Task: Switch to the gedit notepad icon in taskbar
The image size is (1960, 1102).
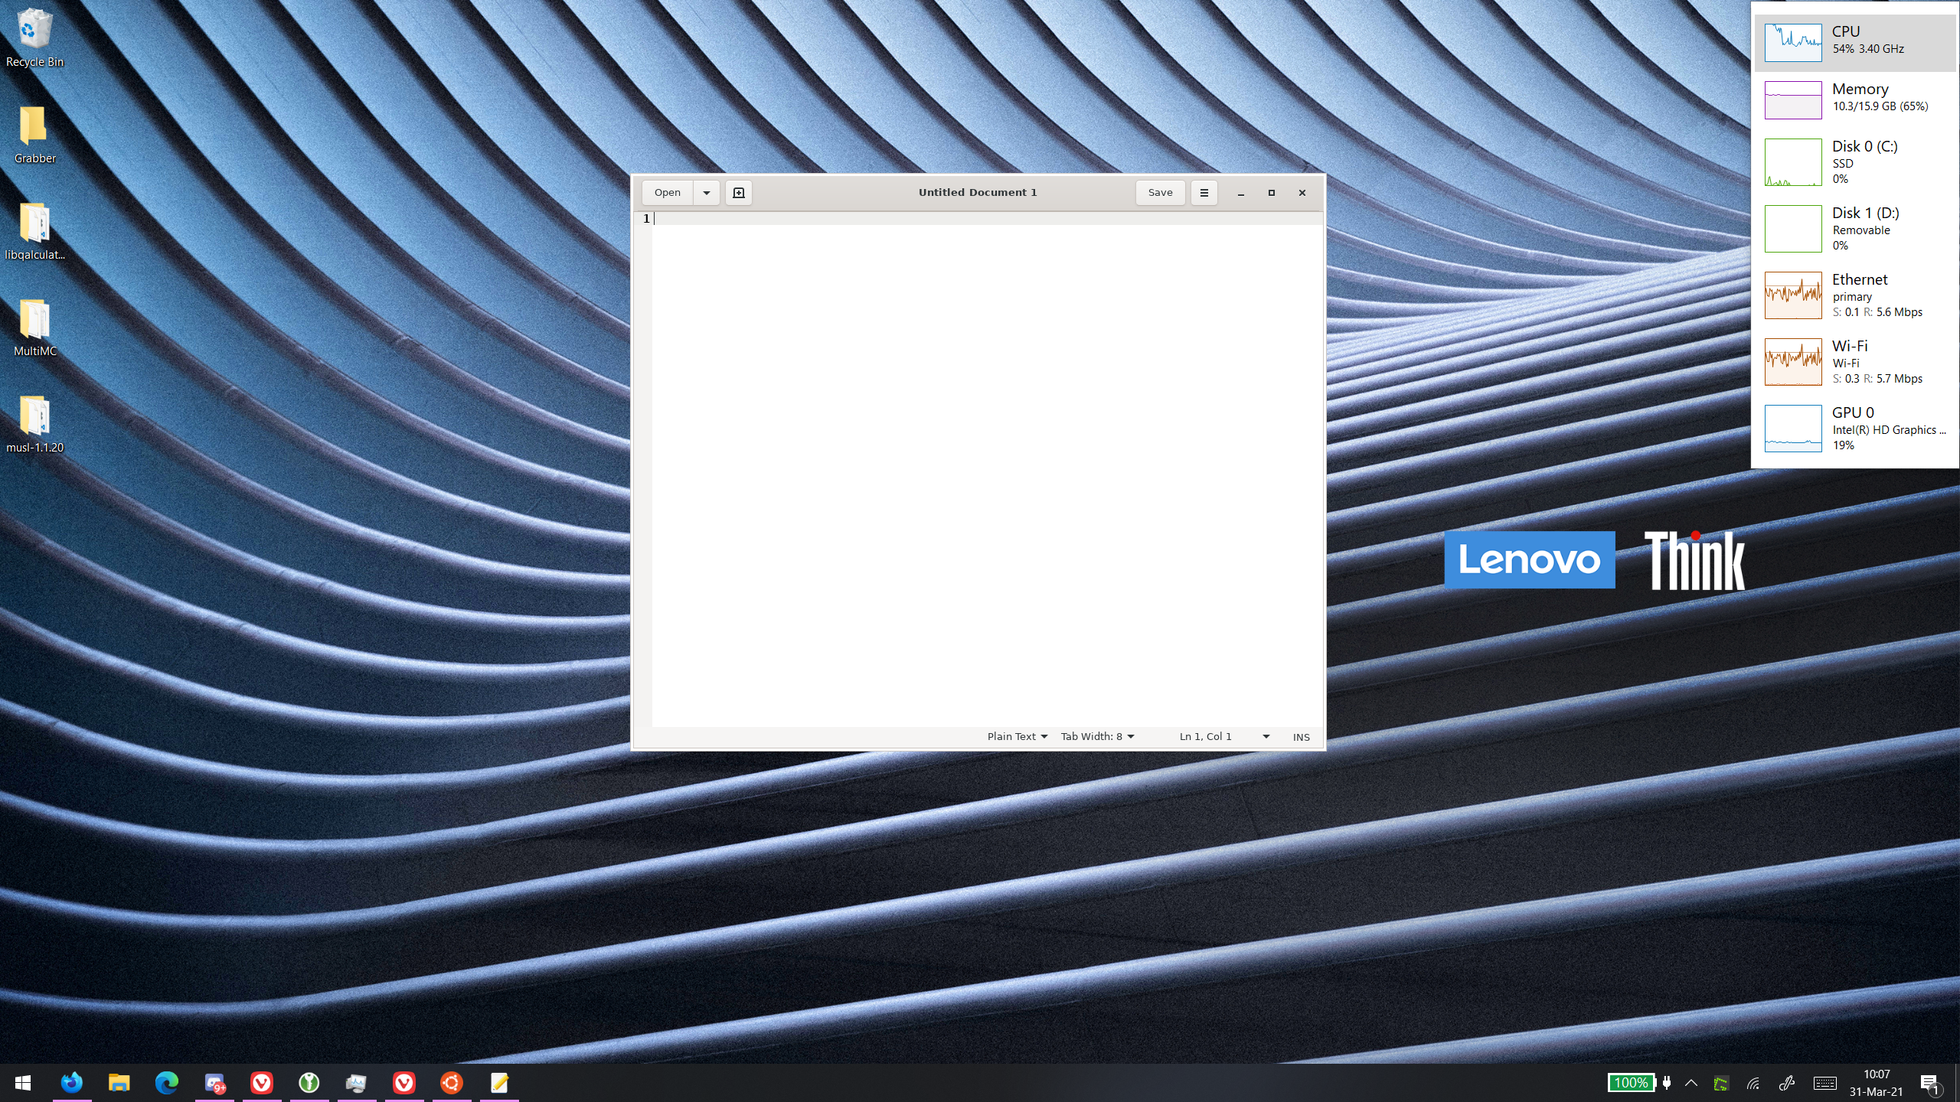Action: click(499, 1083)
